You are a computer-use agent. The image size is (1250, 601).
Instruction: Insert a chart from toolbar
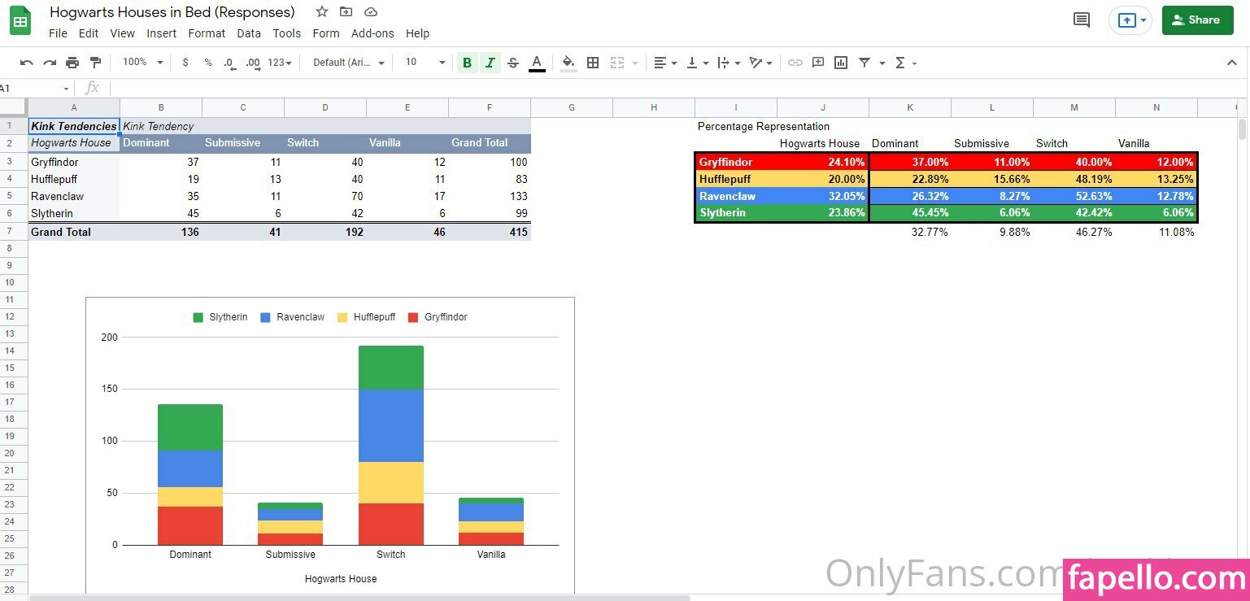point(841,63)
